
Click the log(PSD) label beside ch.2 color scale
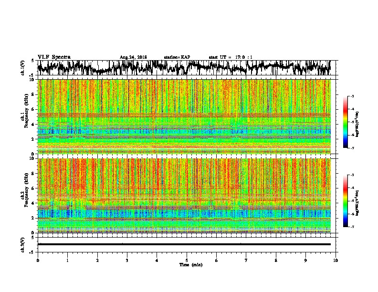click(357, 203)
